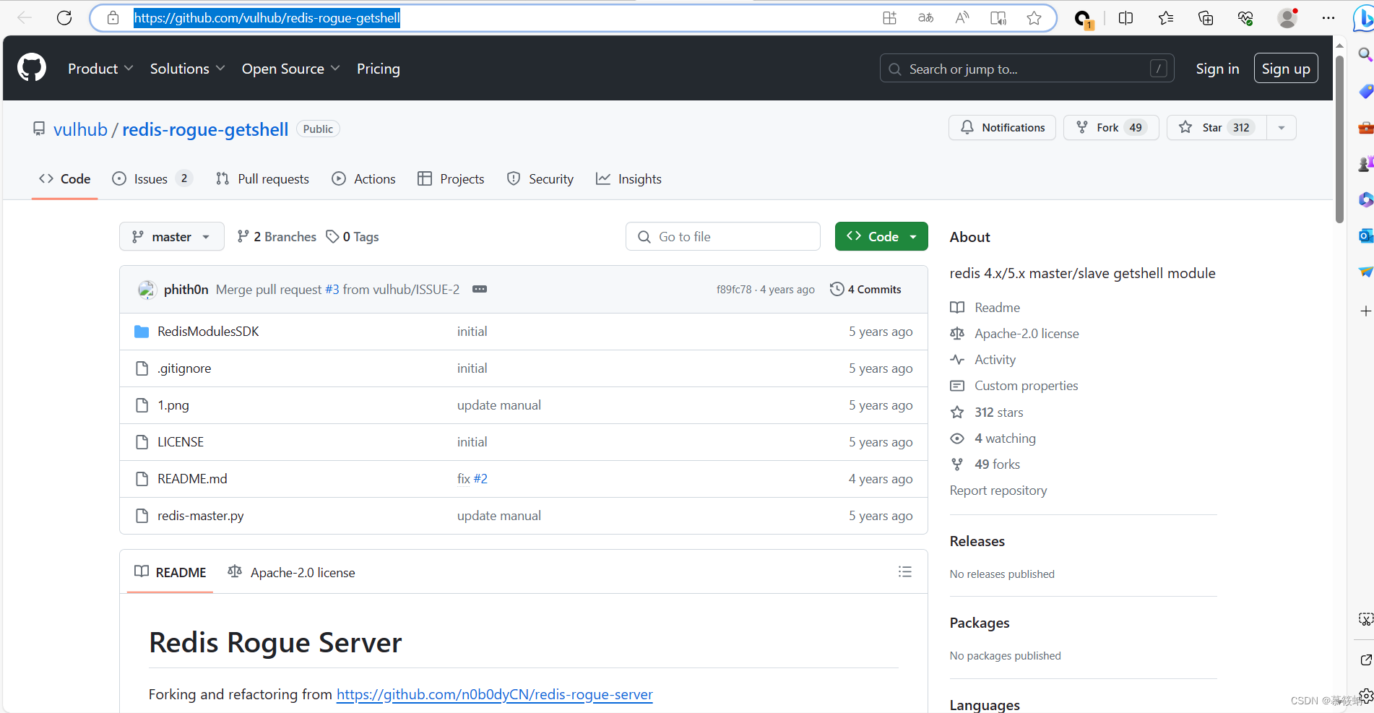Image resolution: width=1374 pixels, height=713 pixels.
Task: Click the GitHub logo icon
Action: [32, 68]
